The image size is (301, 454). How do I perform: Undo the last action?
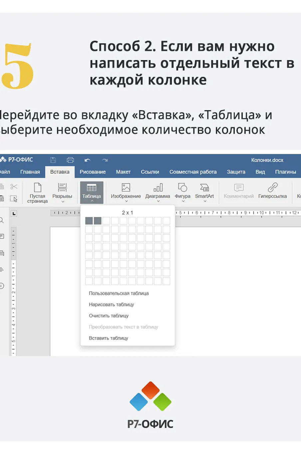pyautogui.click(x=87, y=160)
